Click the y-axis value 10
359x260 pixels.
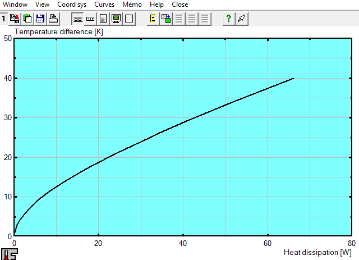pyautogui.click(x=8, y=197)
